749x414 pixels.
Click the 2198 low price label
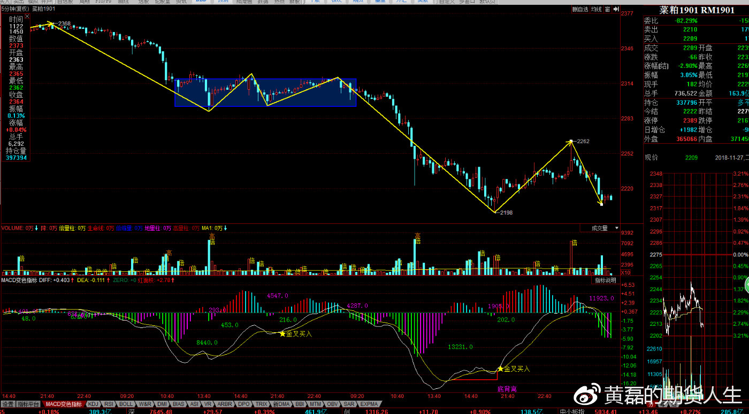coord(506,213)
